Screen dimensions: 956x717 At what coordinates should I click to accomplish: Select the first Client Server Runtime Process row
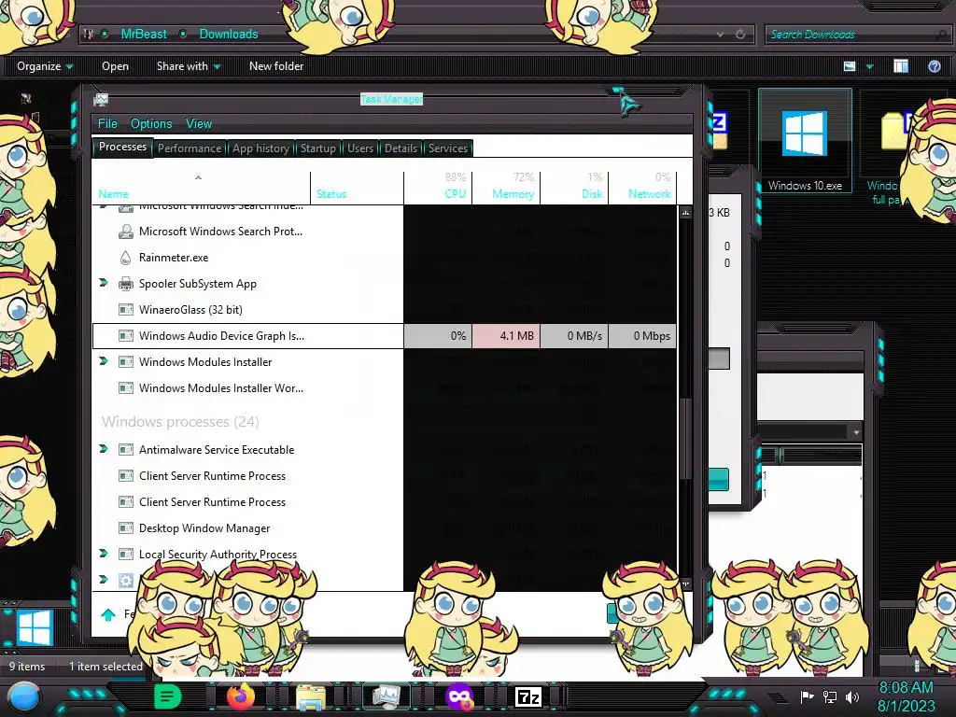tap(384, 476)
